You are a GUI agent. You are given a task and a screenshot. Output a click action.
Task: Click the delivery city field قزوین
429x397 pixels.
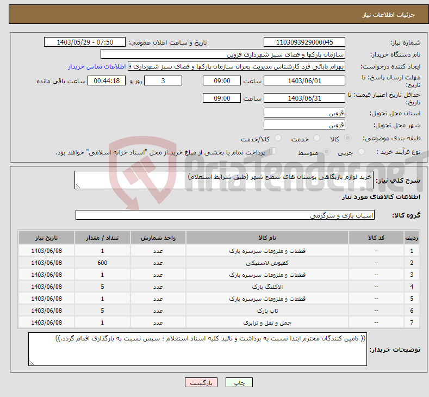point(304,125)
